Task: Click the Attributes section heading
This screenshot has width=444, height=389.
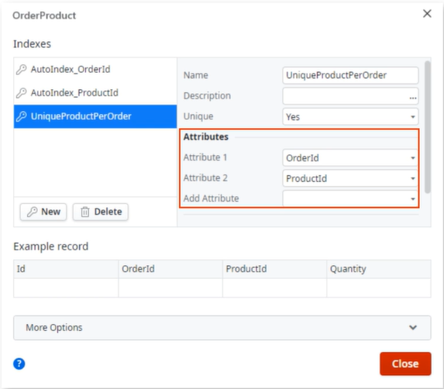Action: click(206, 137)
